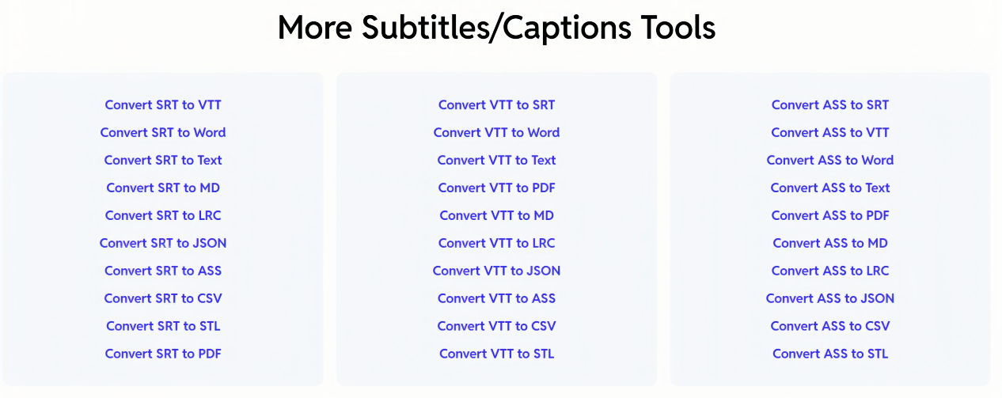The image size is (1002, 398).
Task: Go to Convert SRT to PDF
Action: (163, 354)
